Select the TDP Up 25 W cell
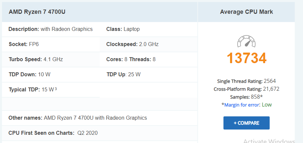The width and height of the screenshot is (303, 143). 149,74
